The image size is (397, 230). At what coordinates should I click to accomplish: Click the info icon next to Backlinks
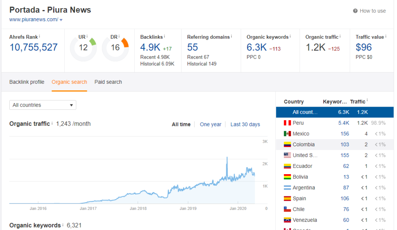[164, 36]
